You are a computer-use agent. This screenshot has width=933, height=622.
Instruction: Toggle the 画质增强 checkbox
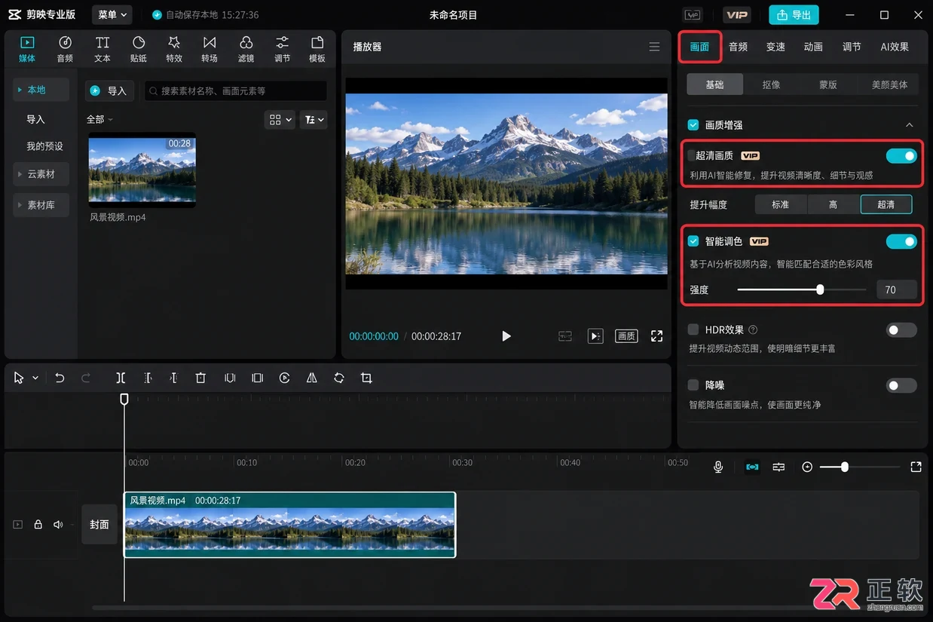click(x=693, y=124)
